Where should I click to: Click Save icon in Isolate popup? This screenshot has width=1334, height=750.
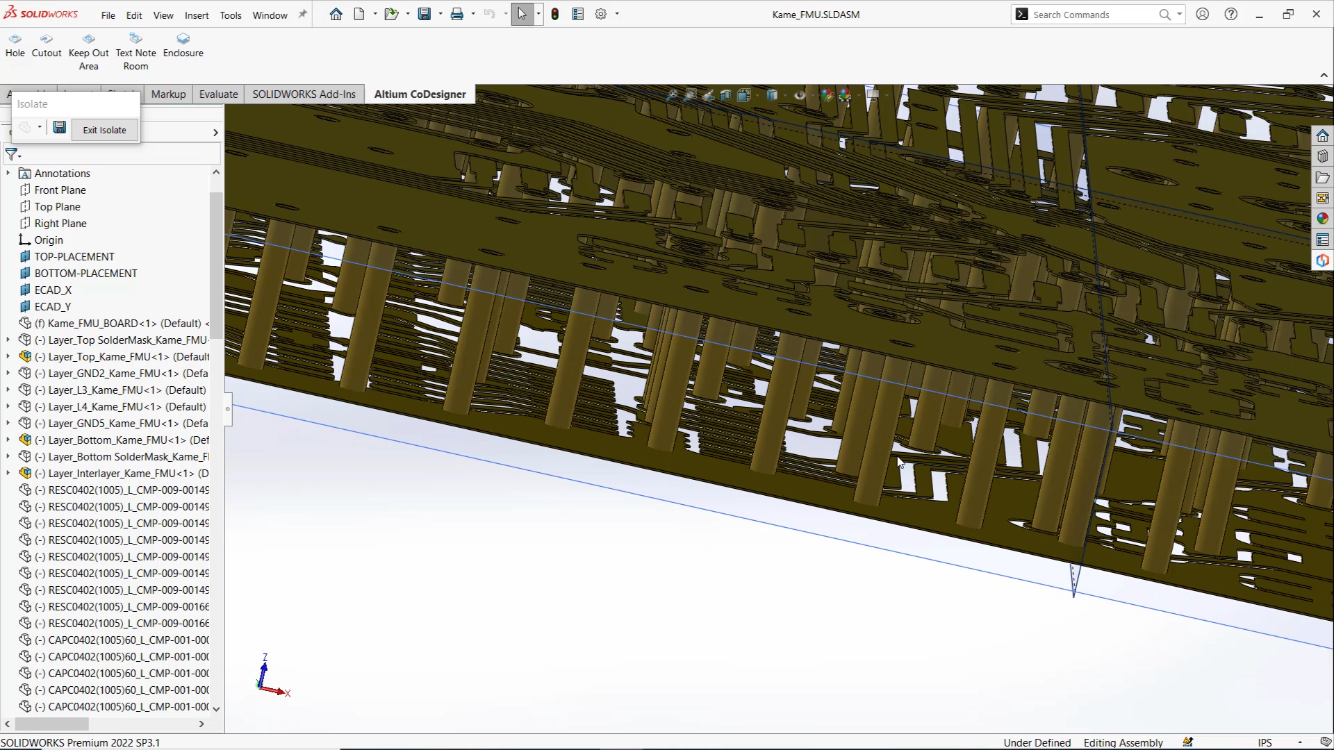click(60, 128)
